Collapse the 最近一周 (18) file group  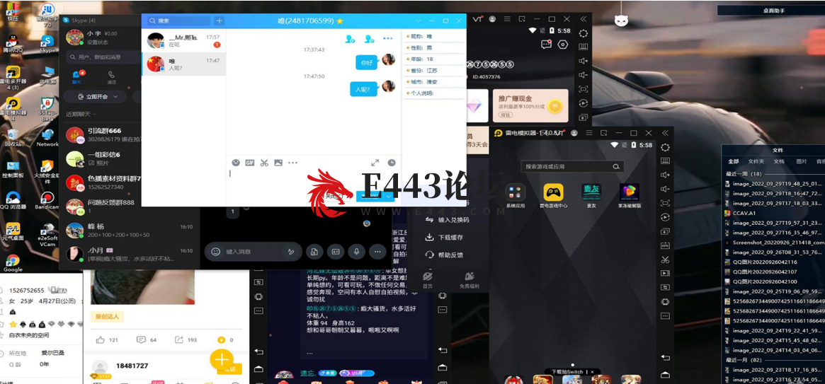744,174
